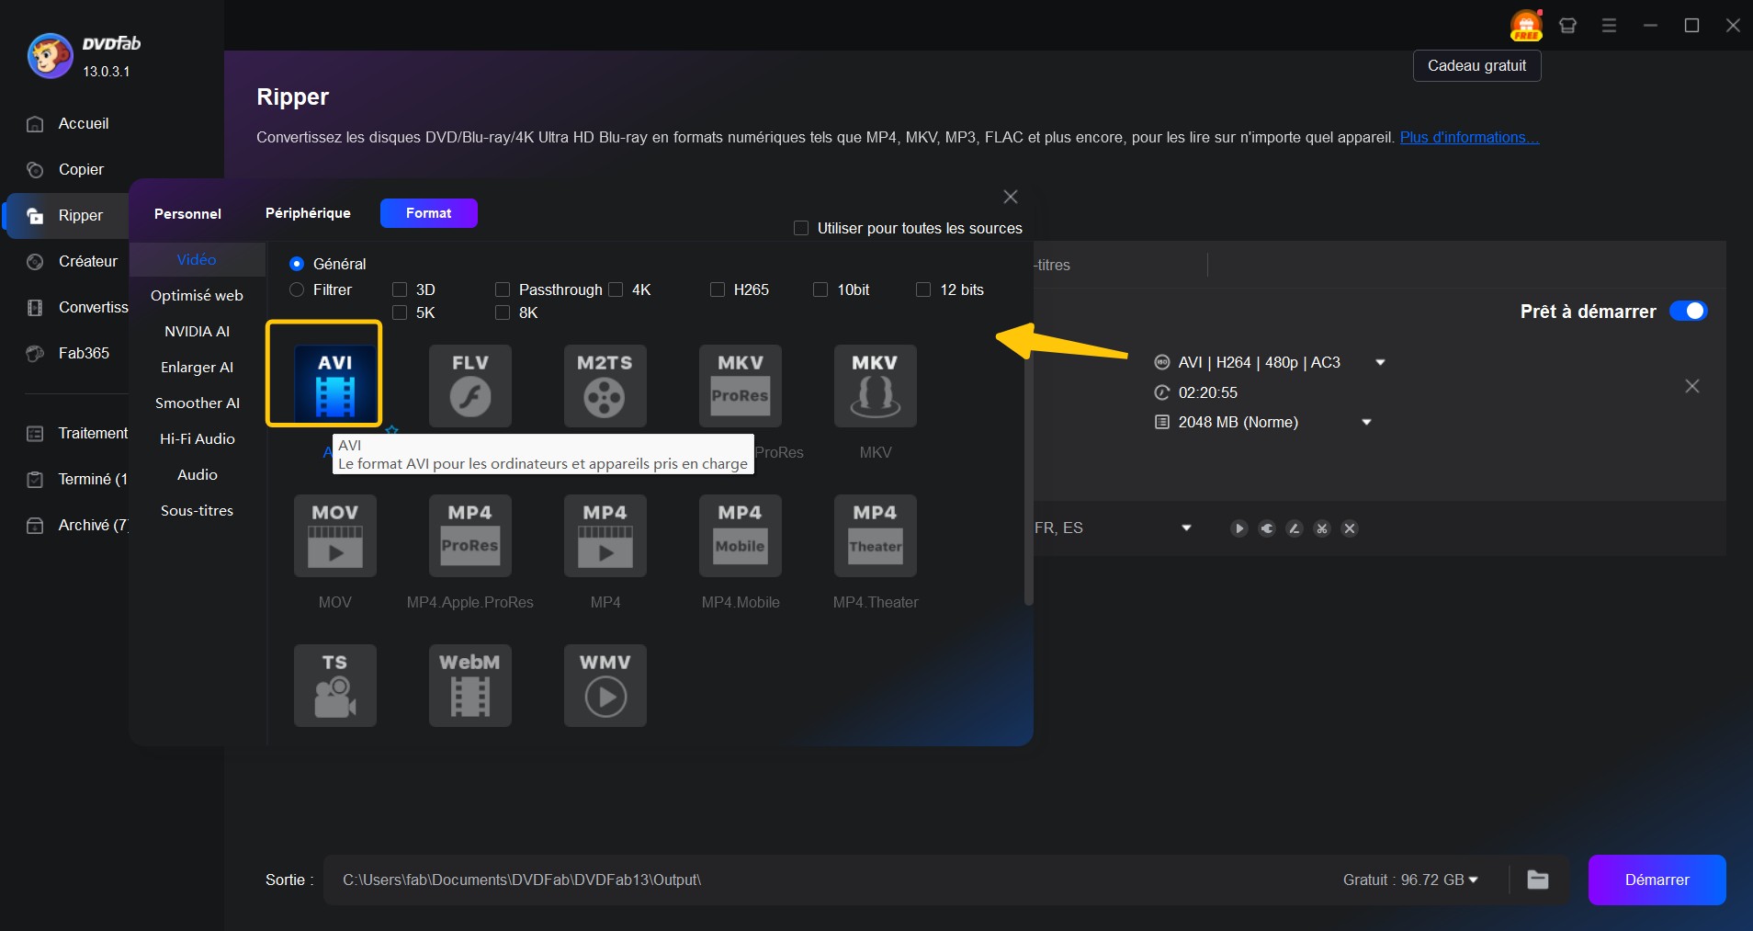Viewport: 1753px width, 931px height.
Task: Choose the standard MP4 format icon
Action: 605,536
